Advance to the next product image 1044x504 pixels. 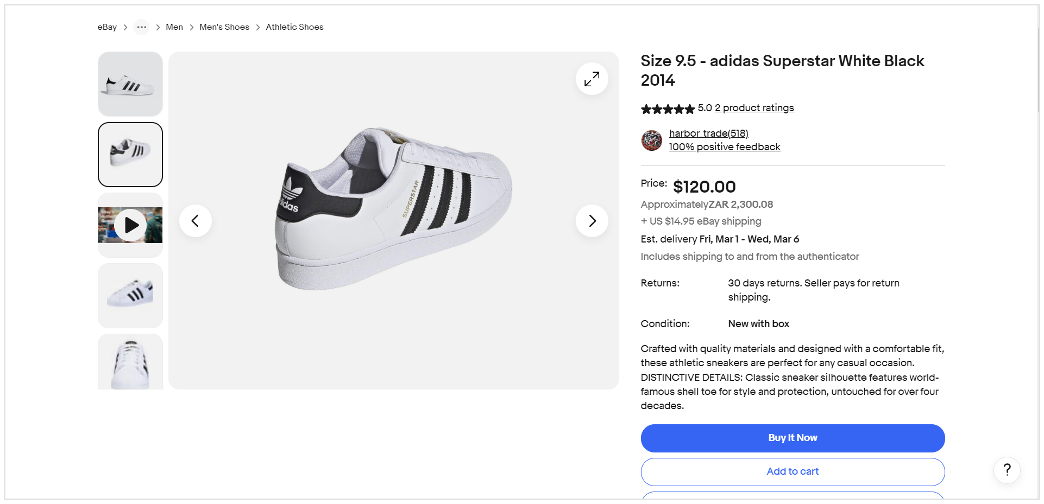pyautogui.click(x=592, y=221)
